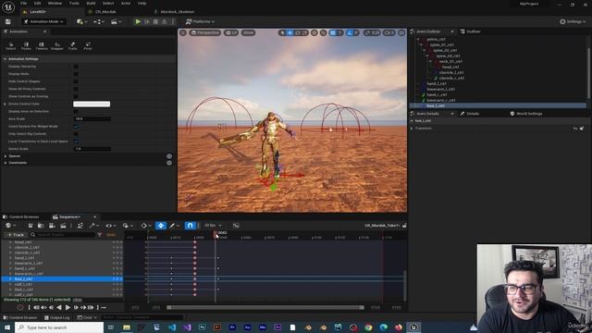Click the Sequencer horizontal time range scrollbar
592x333 pixels.
(x=265, y=308)
